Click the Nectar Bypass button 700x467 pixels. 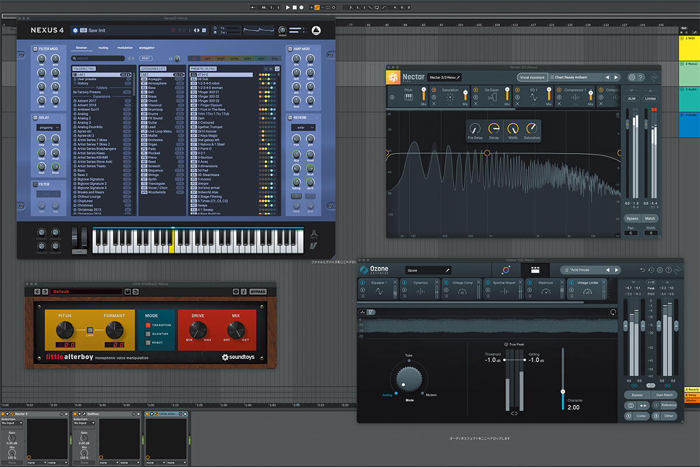pos(632,218)
